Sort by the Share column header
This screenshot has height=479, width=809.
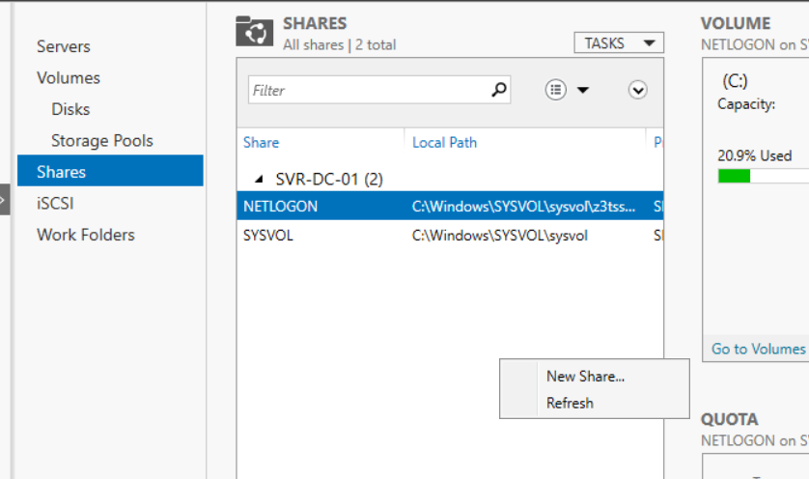pyautogui.click(x=262, y=142)
